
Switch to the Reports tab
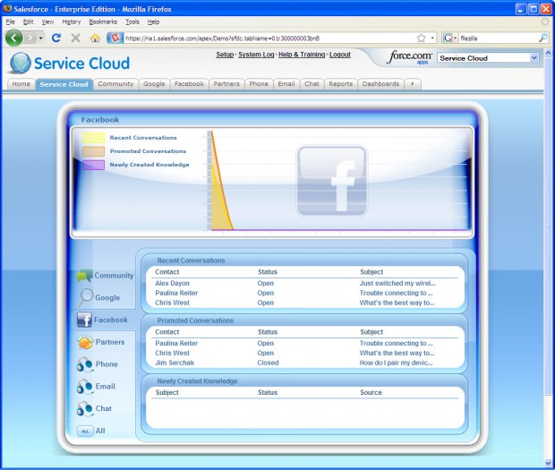[x=340, y=84]
